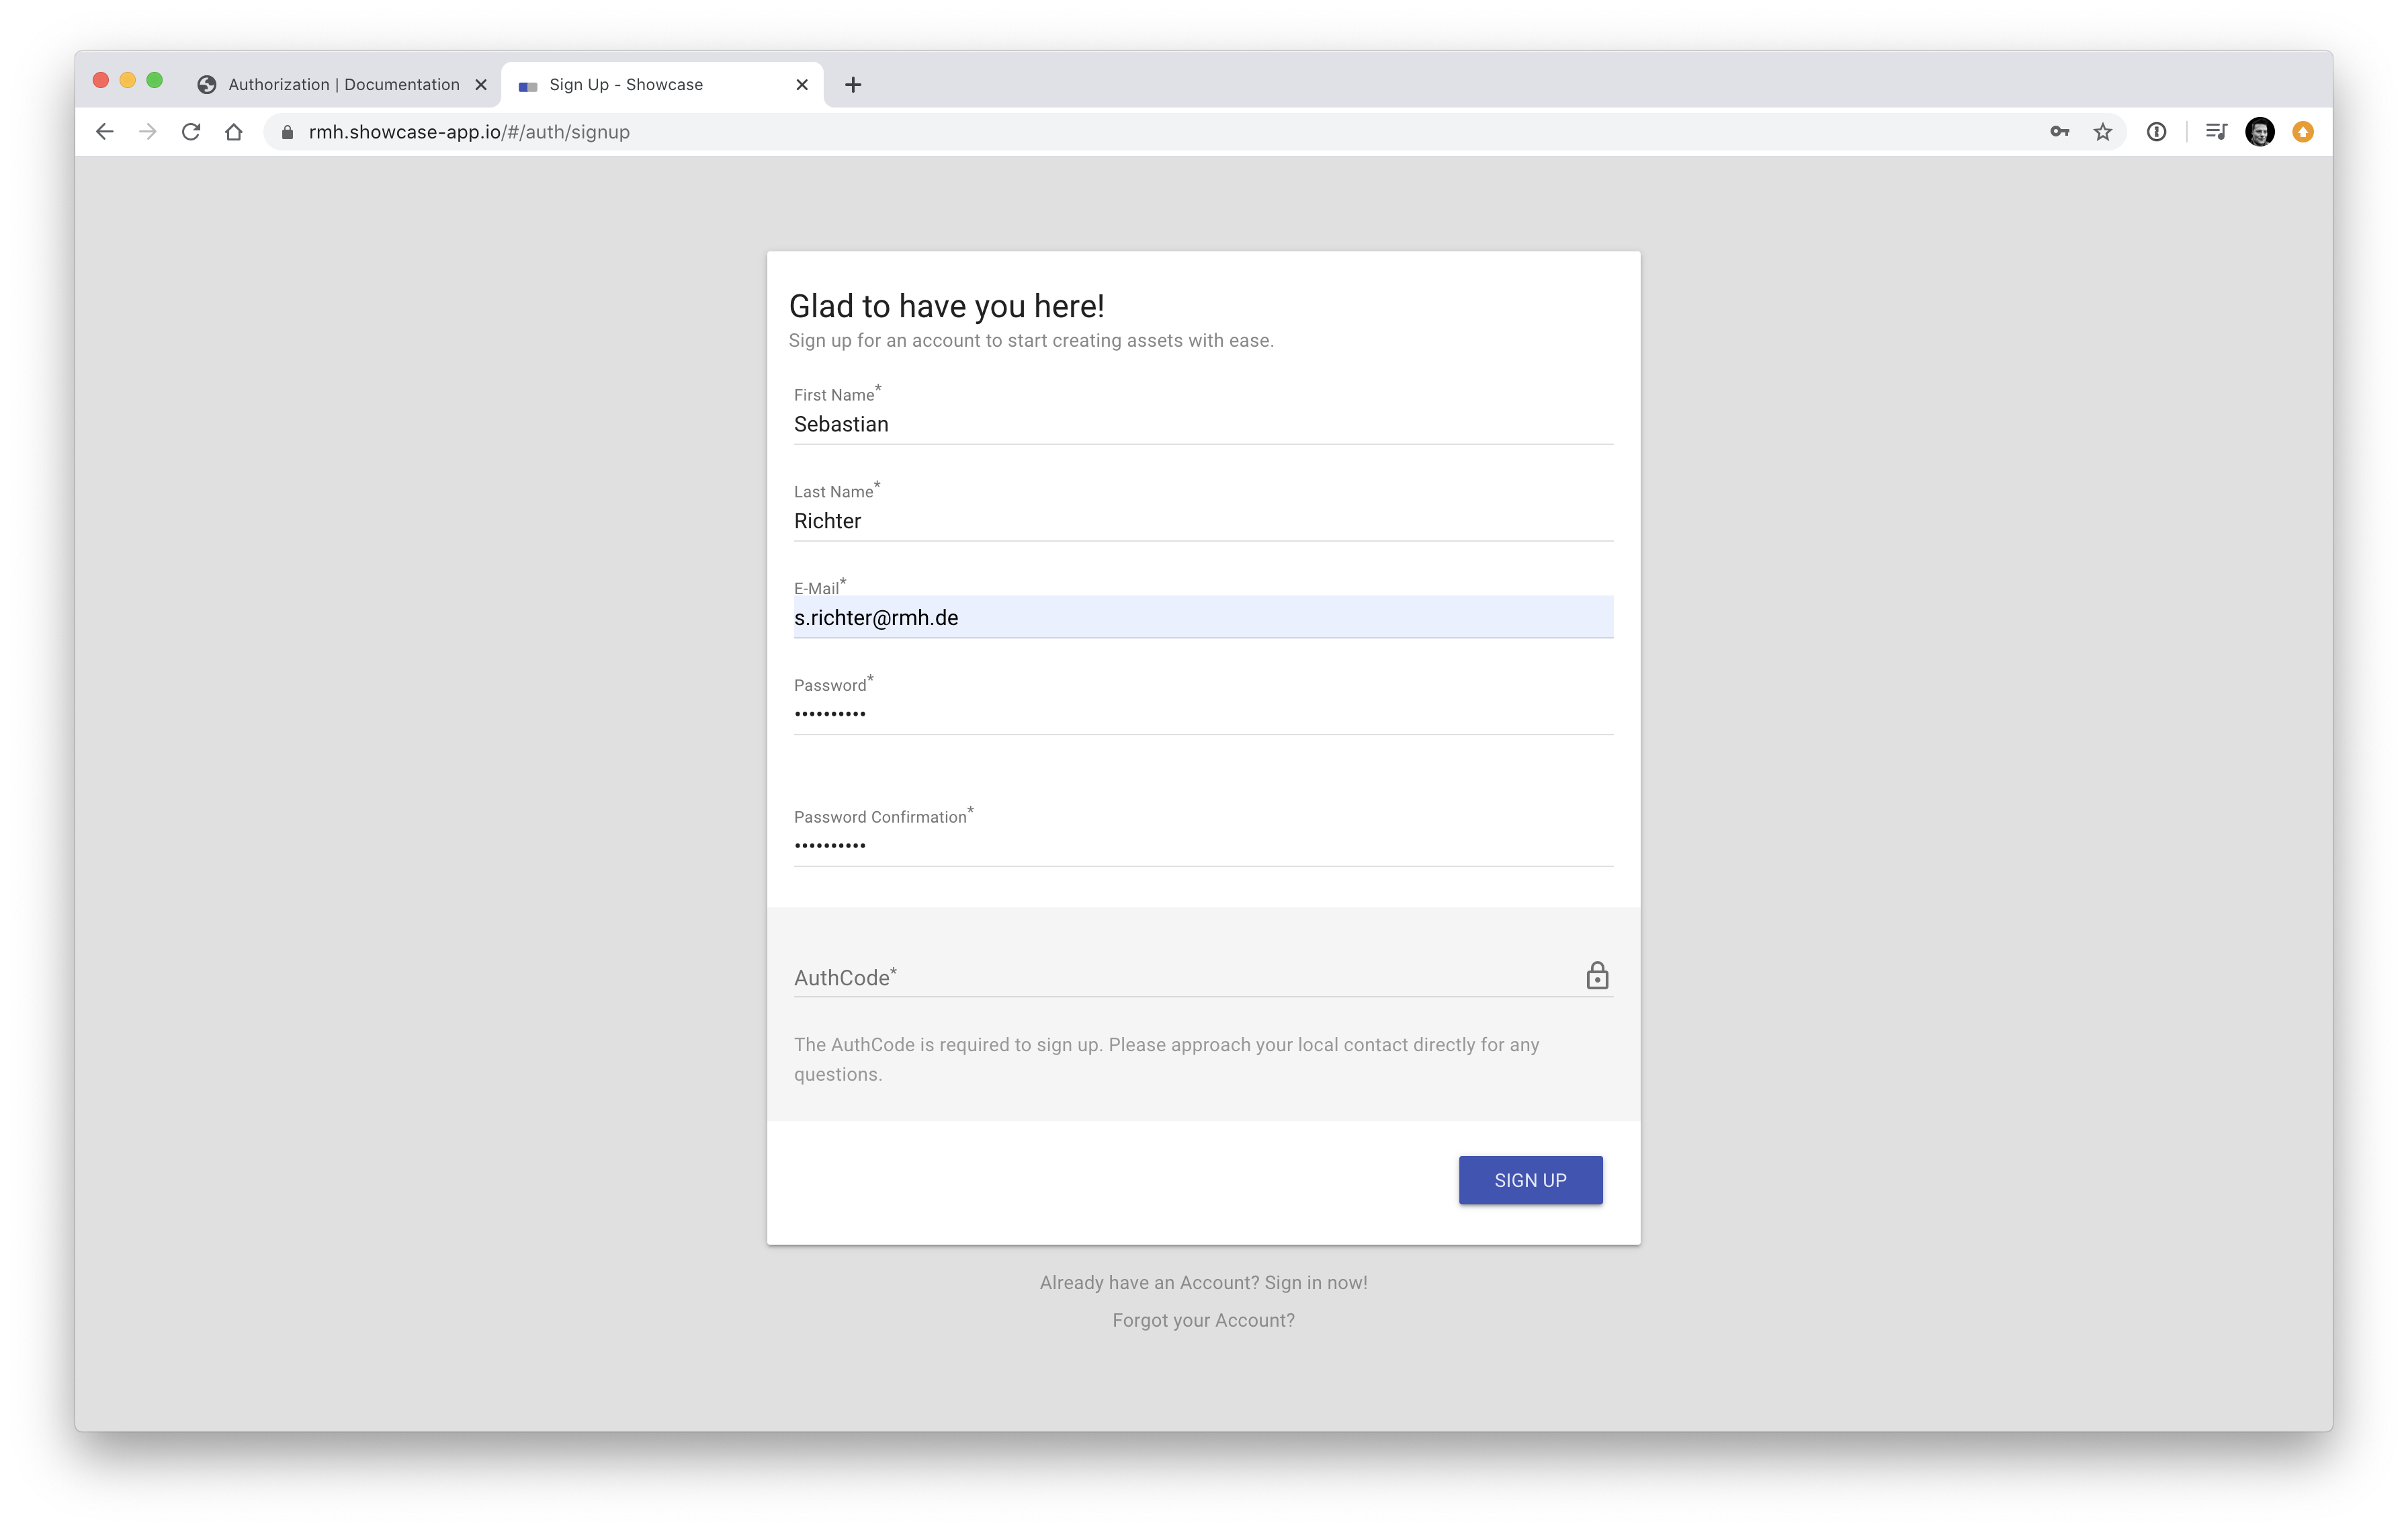Click the address bar URL

tap(469, 132)
